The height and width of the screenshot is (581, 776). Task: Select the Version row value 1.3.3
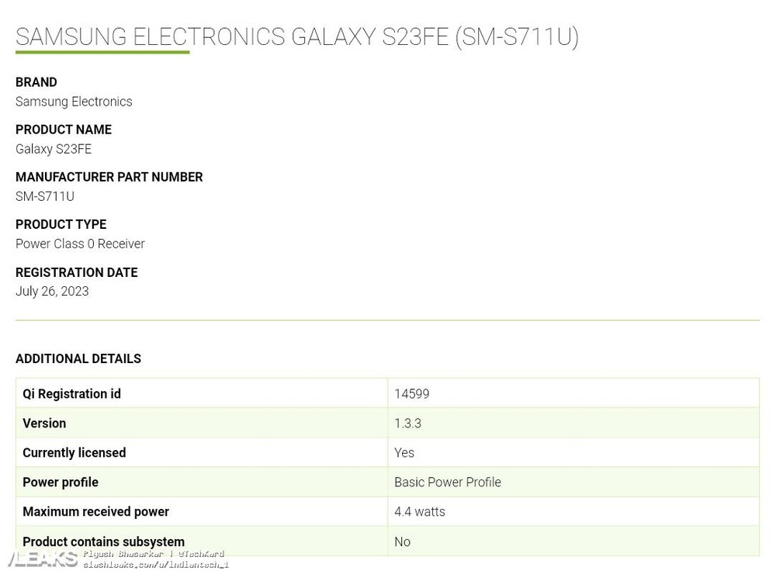408,424
